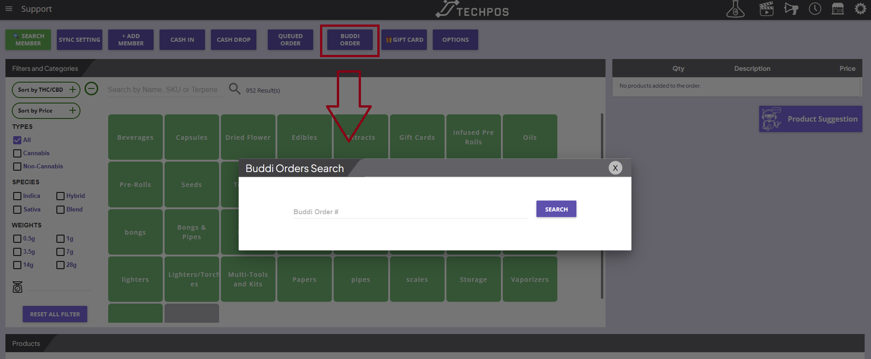Open the hamburger menu next to Support
The image size is (871, 359).
9,9
